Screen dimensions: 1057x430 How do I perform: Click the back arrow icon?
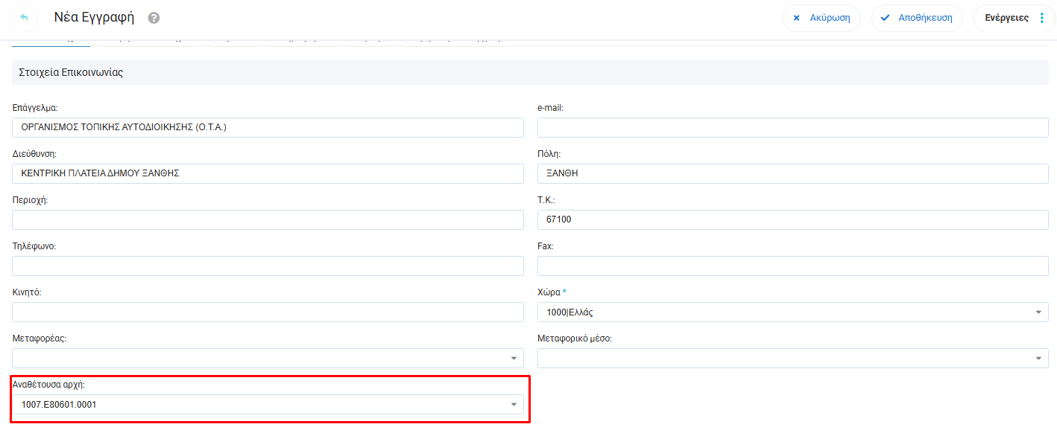24,18
